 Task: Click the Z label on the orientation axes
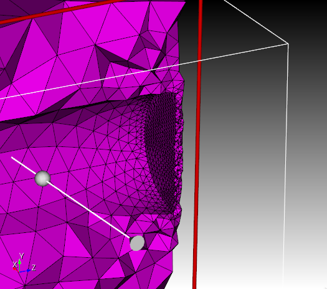[x=34, y=267]
